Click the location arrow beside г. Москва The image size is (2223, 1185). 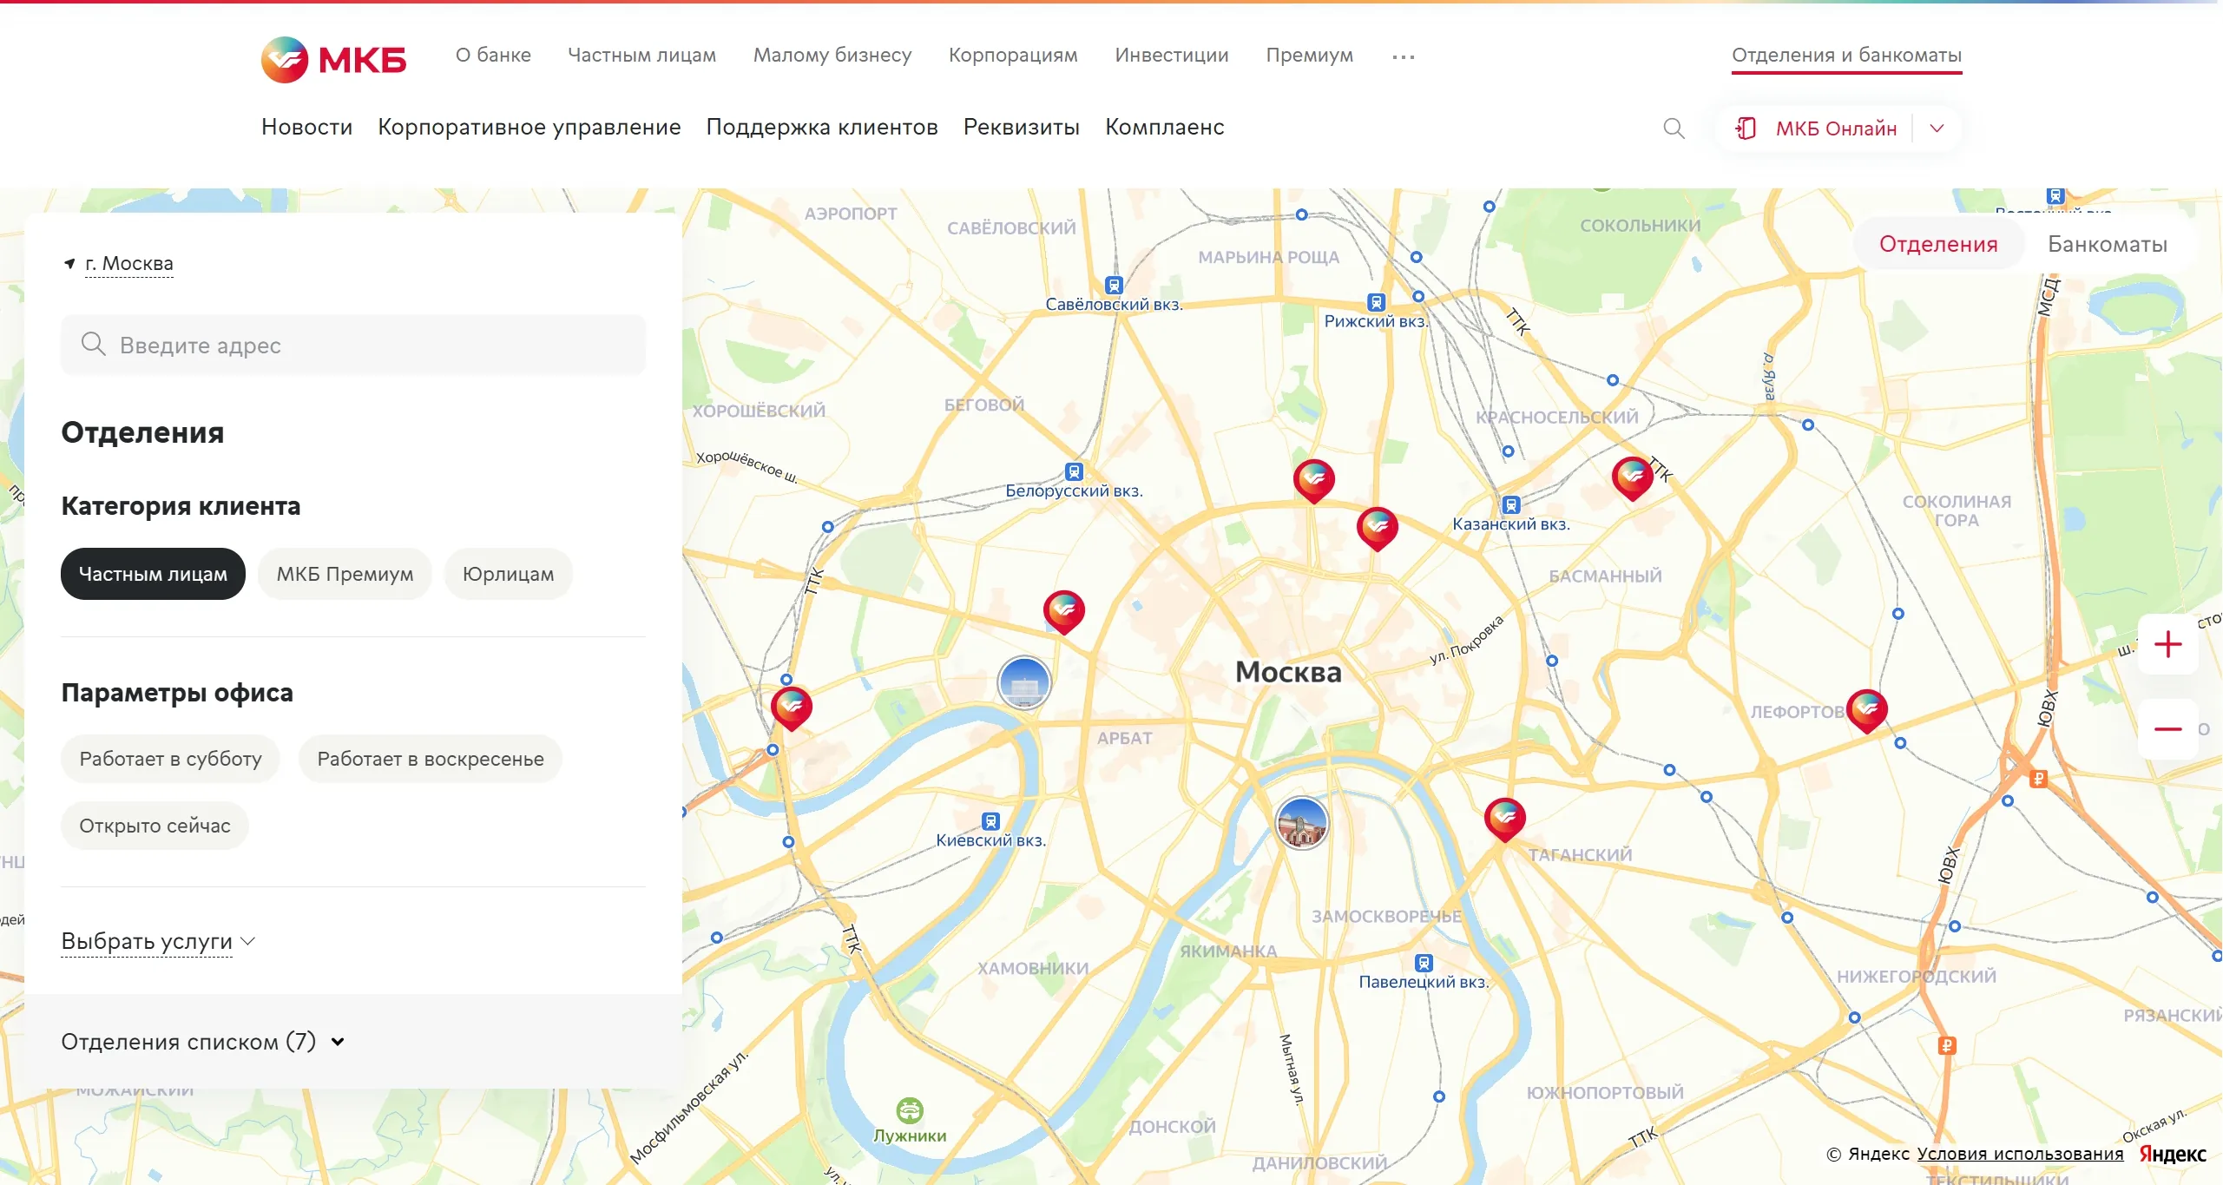click(69, 263)
